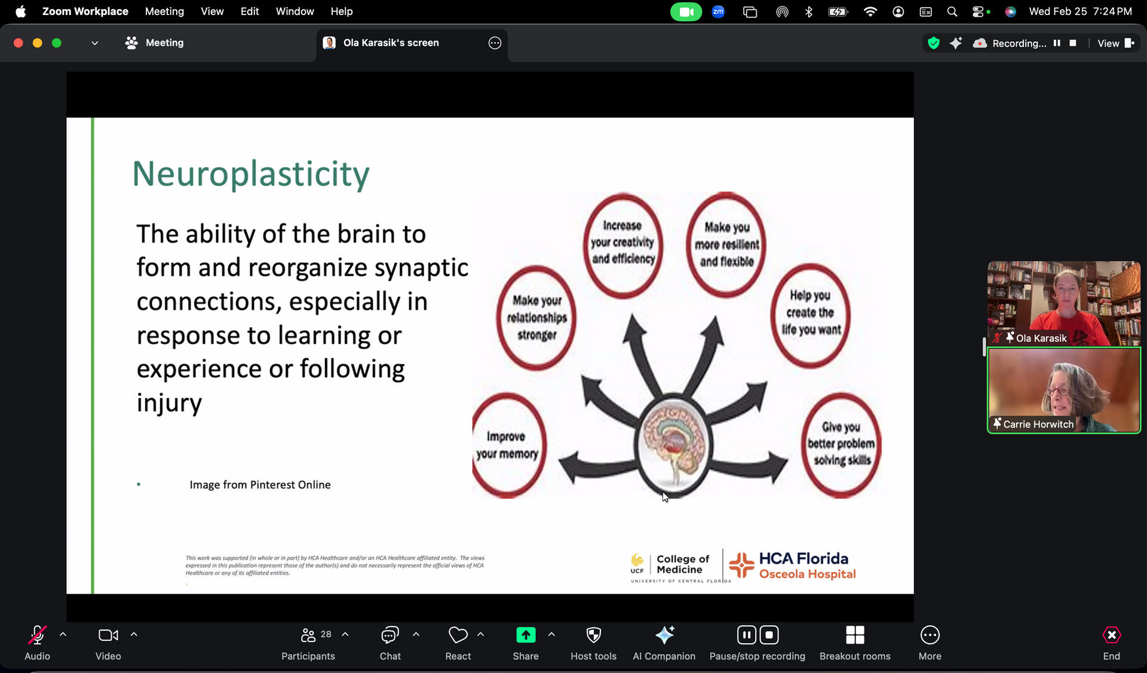Image resolution: width=1147 pixels, height=673 pixels.
Task: Select Carrie Horwitch video thumbnail
Action: tap(1063, 390)
